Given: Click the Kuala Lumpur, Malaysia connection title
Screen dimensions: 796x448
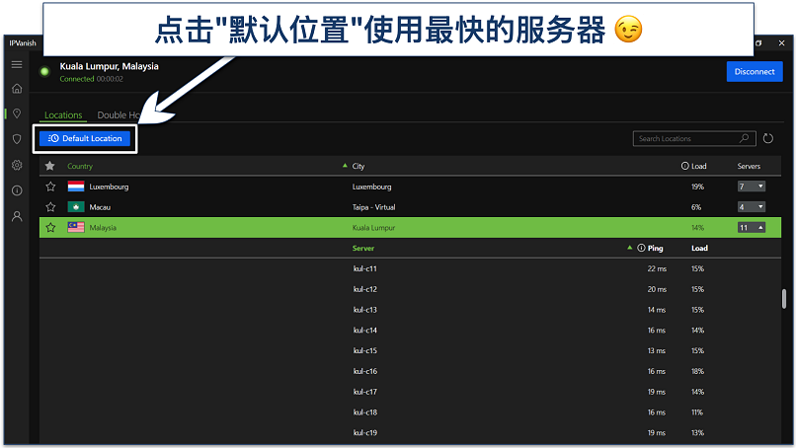Looking at the screenshot, I should [x=110, y=66].
